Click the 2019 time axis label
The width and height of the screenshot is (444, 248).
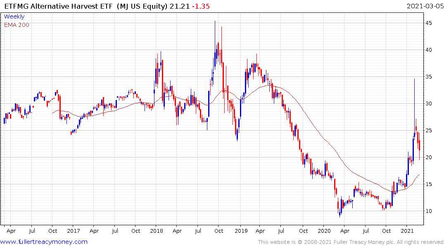241,231
